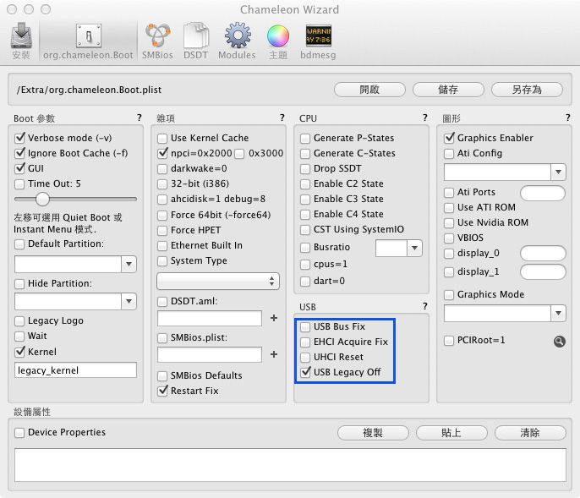The height and width of the screenshot is (498, 580).
Task: Open the DSDT documents icon
Action: coord(195,41)
